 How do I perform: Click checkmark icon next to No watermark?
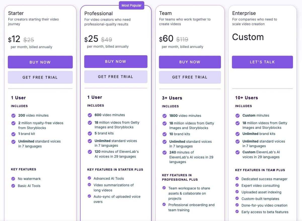click(13, 179)
